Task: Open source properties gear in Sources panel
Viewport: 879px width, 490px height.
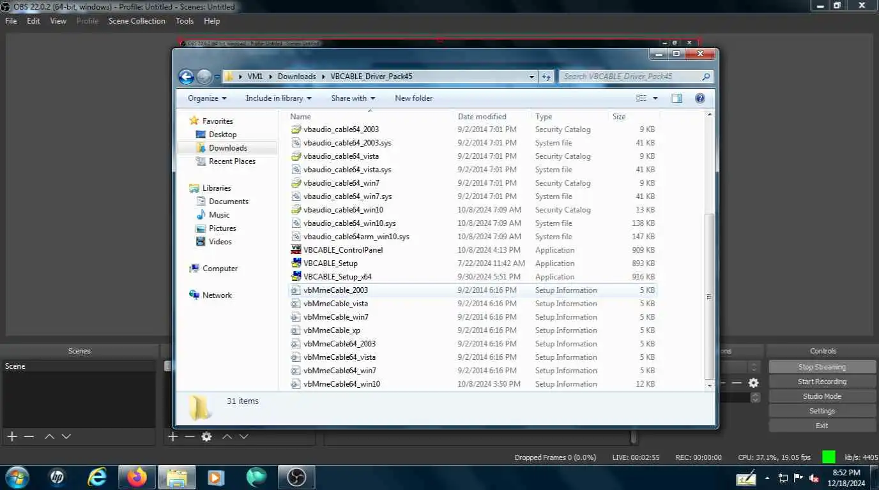Action: [206, 436]
